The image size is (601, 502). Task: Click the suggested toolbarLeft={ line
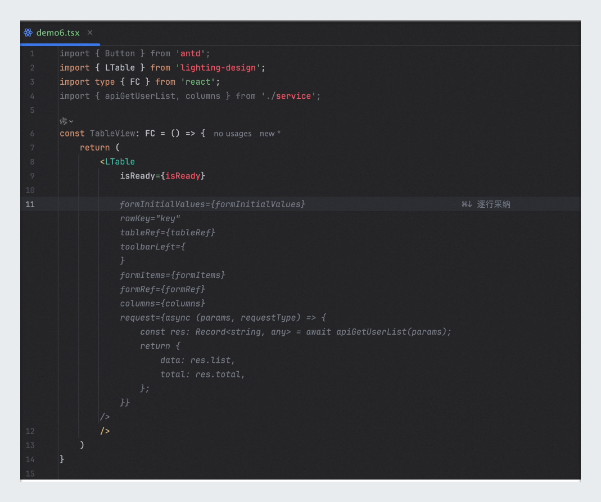tap(152, 247)
